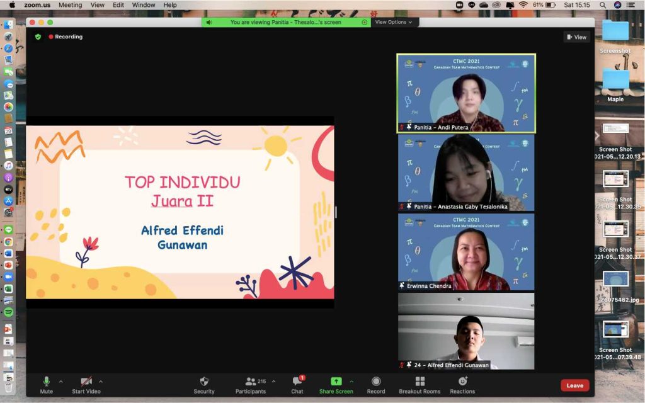Click the View button at top right

coord(576,37)
